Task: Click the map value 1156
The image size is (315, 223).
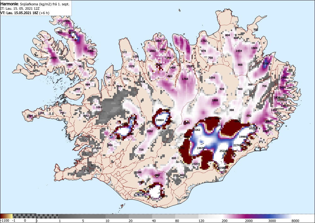Action: click(x=41, y=113)
